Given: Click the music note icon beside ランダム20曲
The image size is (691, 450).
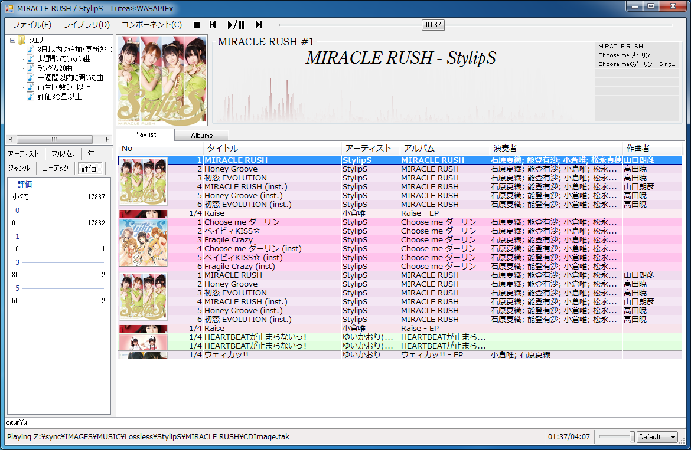Looking at the screenshot, I should click(x=30, y=68).
